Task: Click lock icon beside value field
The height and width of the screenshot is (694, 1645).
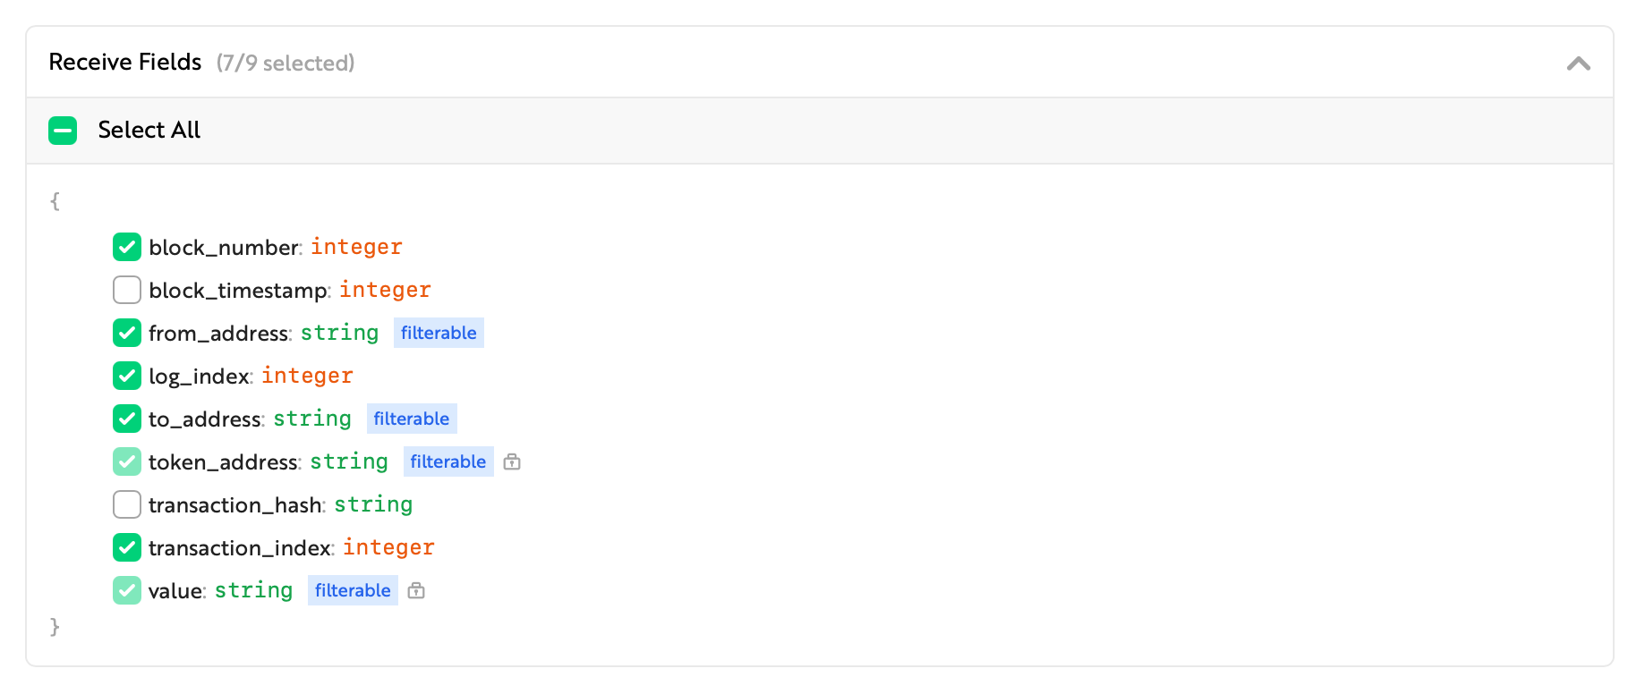Action: [416, 590]
